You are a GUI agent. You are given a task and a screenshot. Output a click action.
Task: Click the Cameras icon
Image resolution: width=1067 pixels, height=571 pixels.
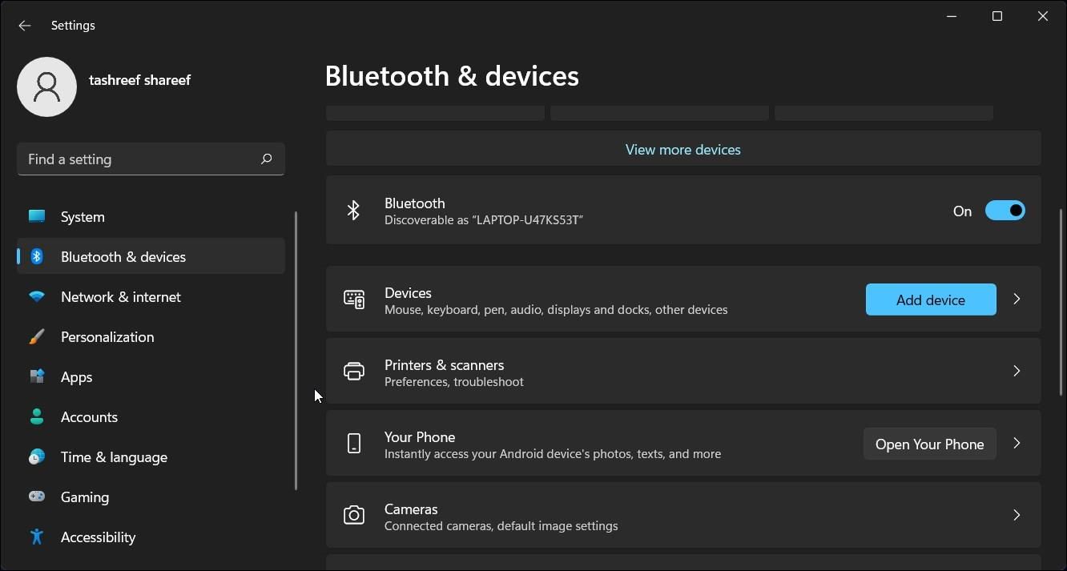354,515
